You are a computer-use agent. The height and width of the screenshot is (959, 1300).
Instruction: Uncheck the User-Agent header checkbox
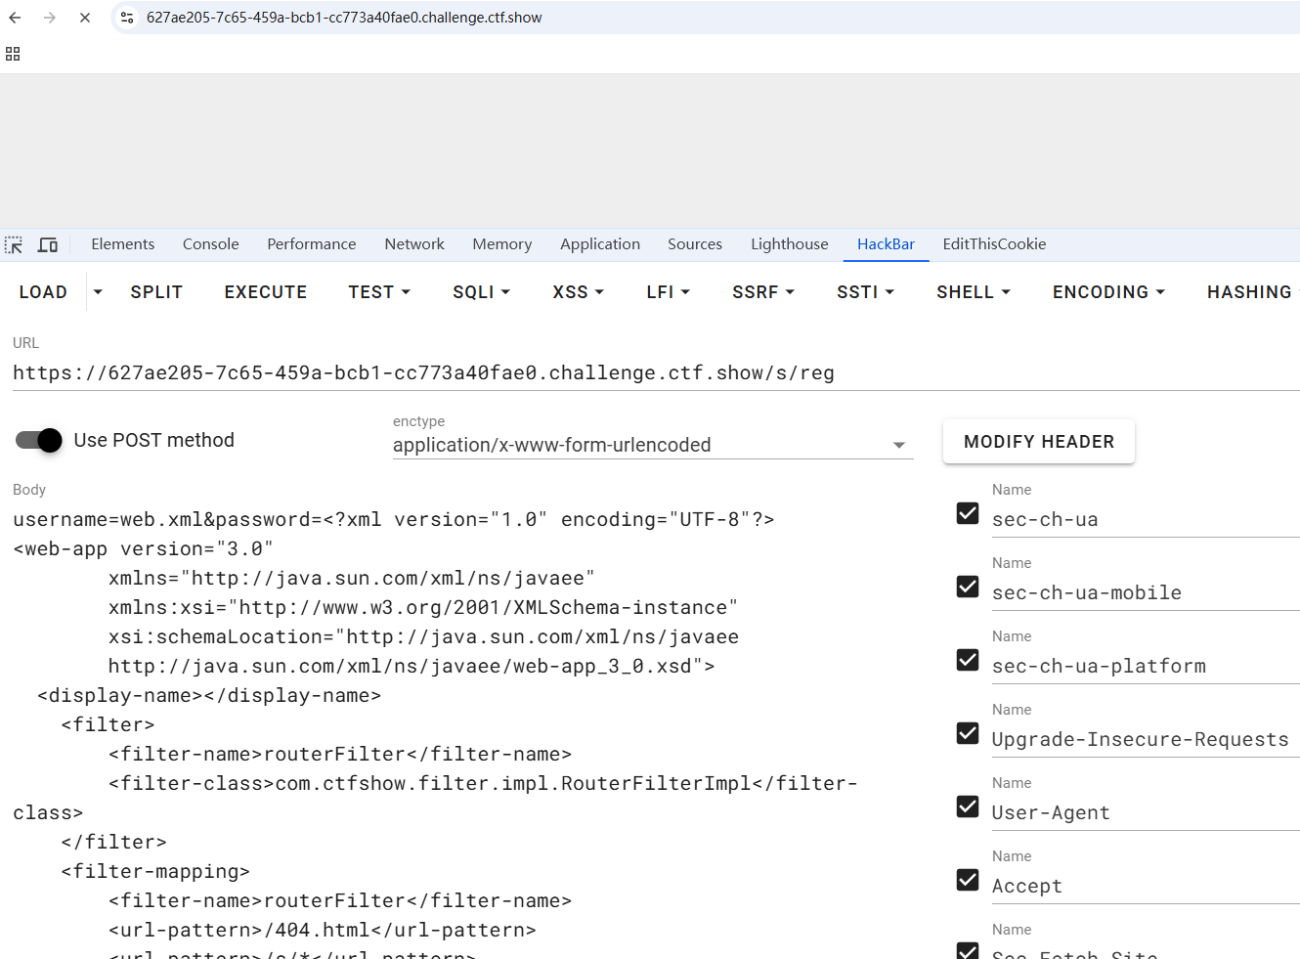pos(968,806)
